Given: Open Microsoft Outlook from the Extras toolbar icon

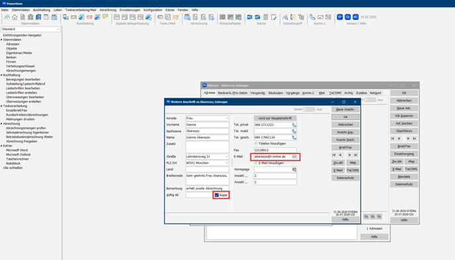Looking at the screenshot, I should click(257, 17).
